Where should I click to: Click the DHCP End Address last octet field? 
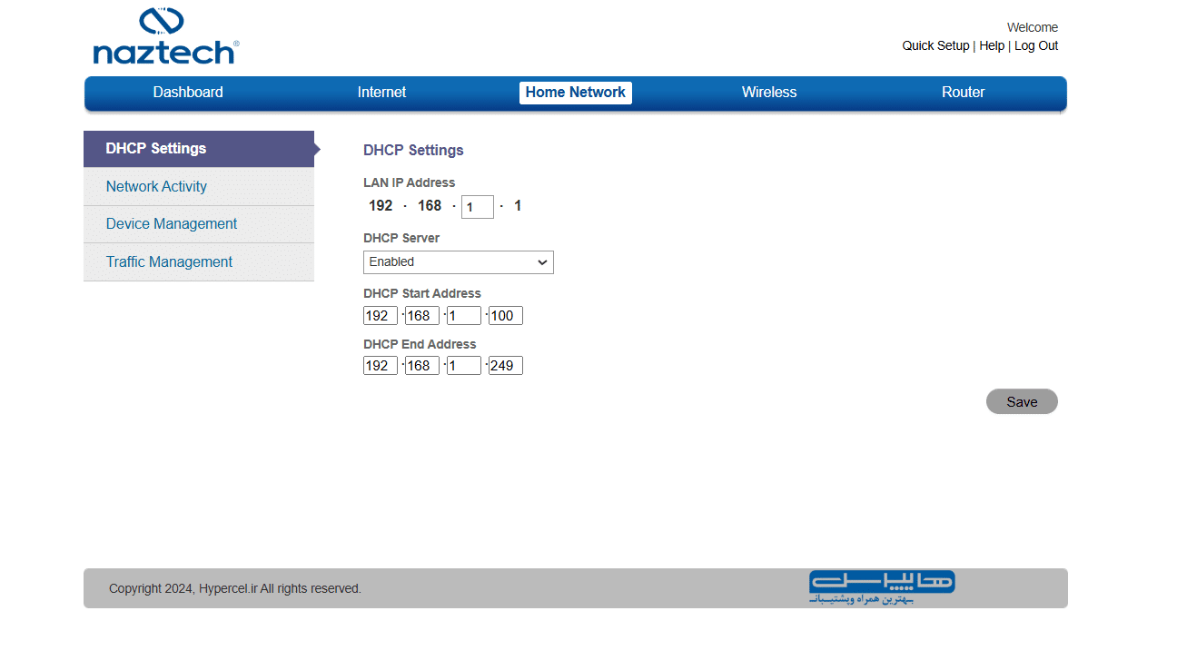click(x=505, y=366)
